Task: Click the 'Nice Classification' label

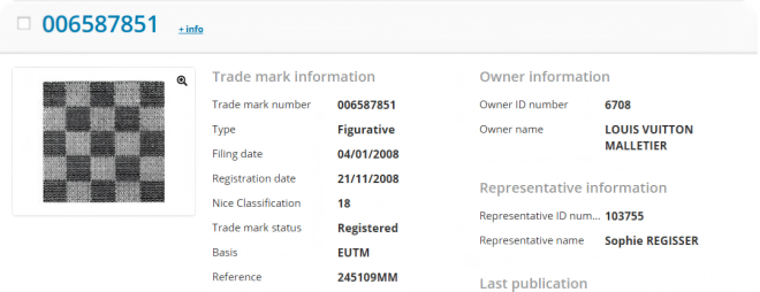Action: point(256,203)
